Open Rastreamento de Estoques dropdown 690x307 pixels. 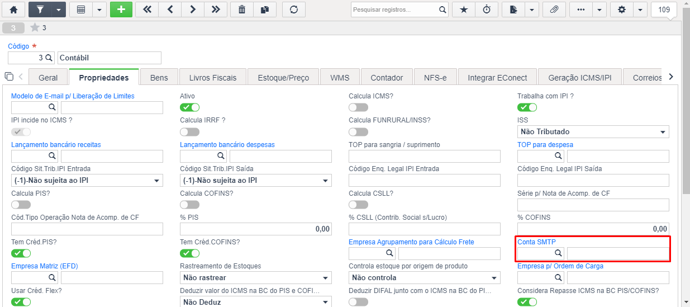click(256, 277)
